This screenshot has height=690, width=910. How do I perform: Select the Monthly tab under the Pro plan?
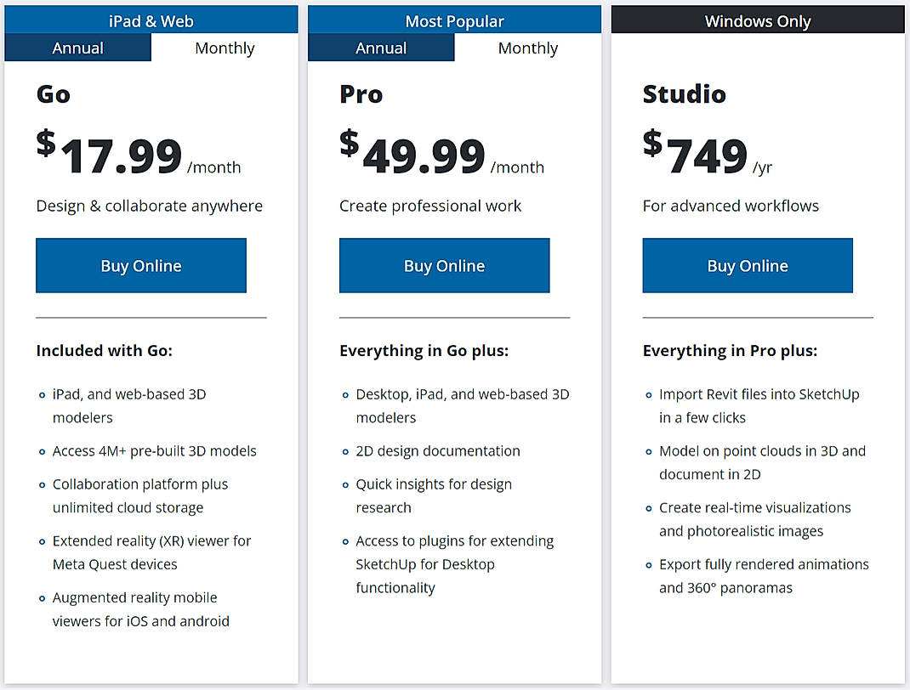tap(527, 48)
